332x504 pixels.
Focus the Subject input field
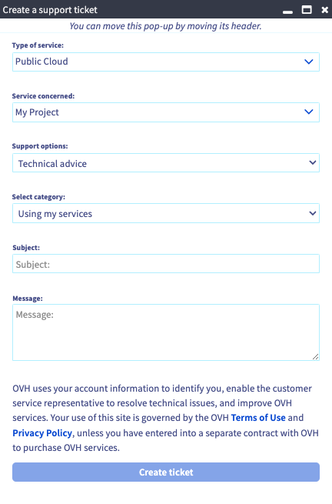(166, 264)
